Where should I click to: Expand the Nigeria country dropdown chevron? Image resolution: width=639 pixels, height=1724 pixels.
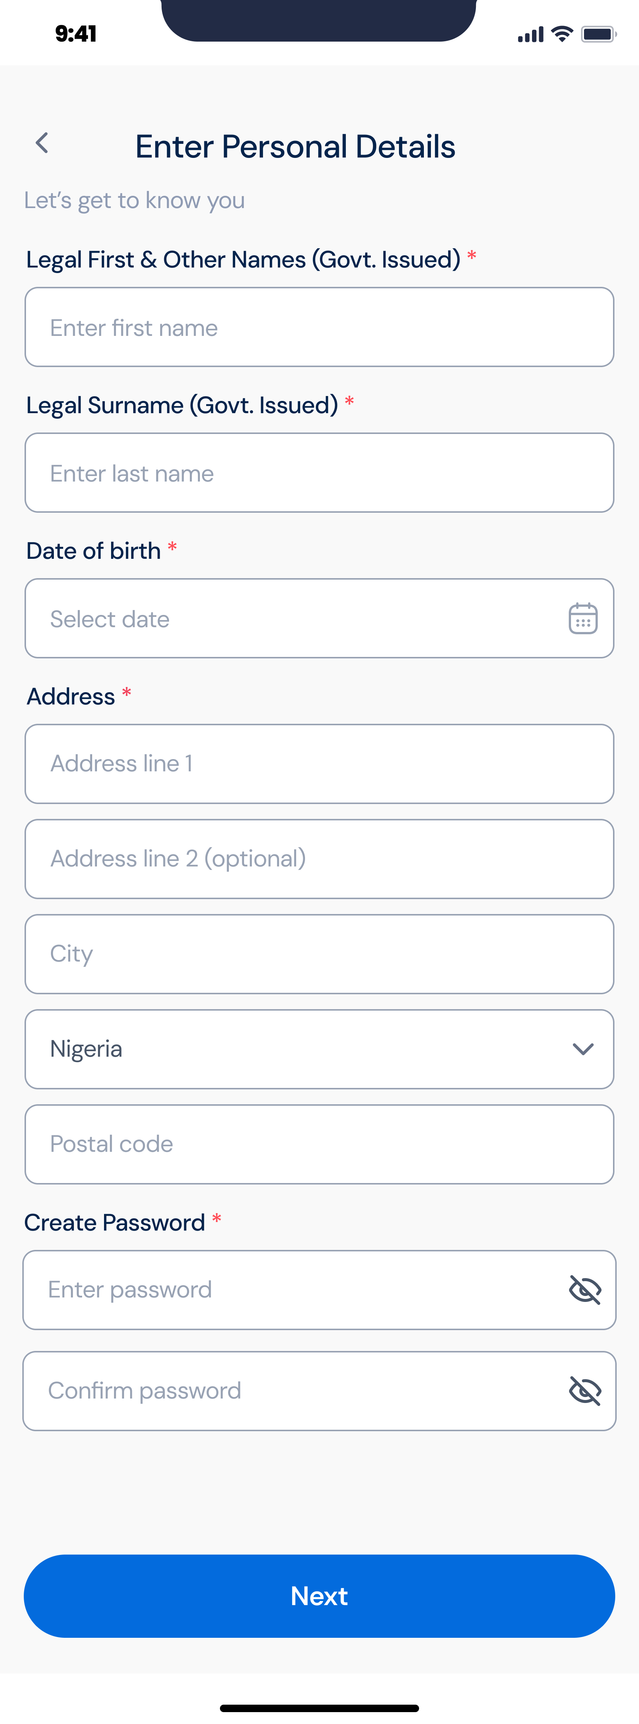583,1049
